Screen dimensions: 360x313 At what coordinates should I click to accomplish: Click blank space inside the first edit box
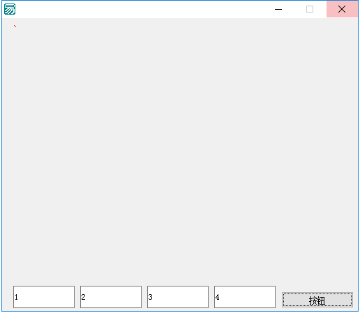[x=47, y=297]
